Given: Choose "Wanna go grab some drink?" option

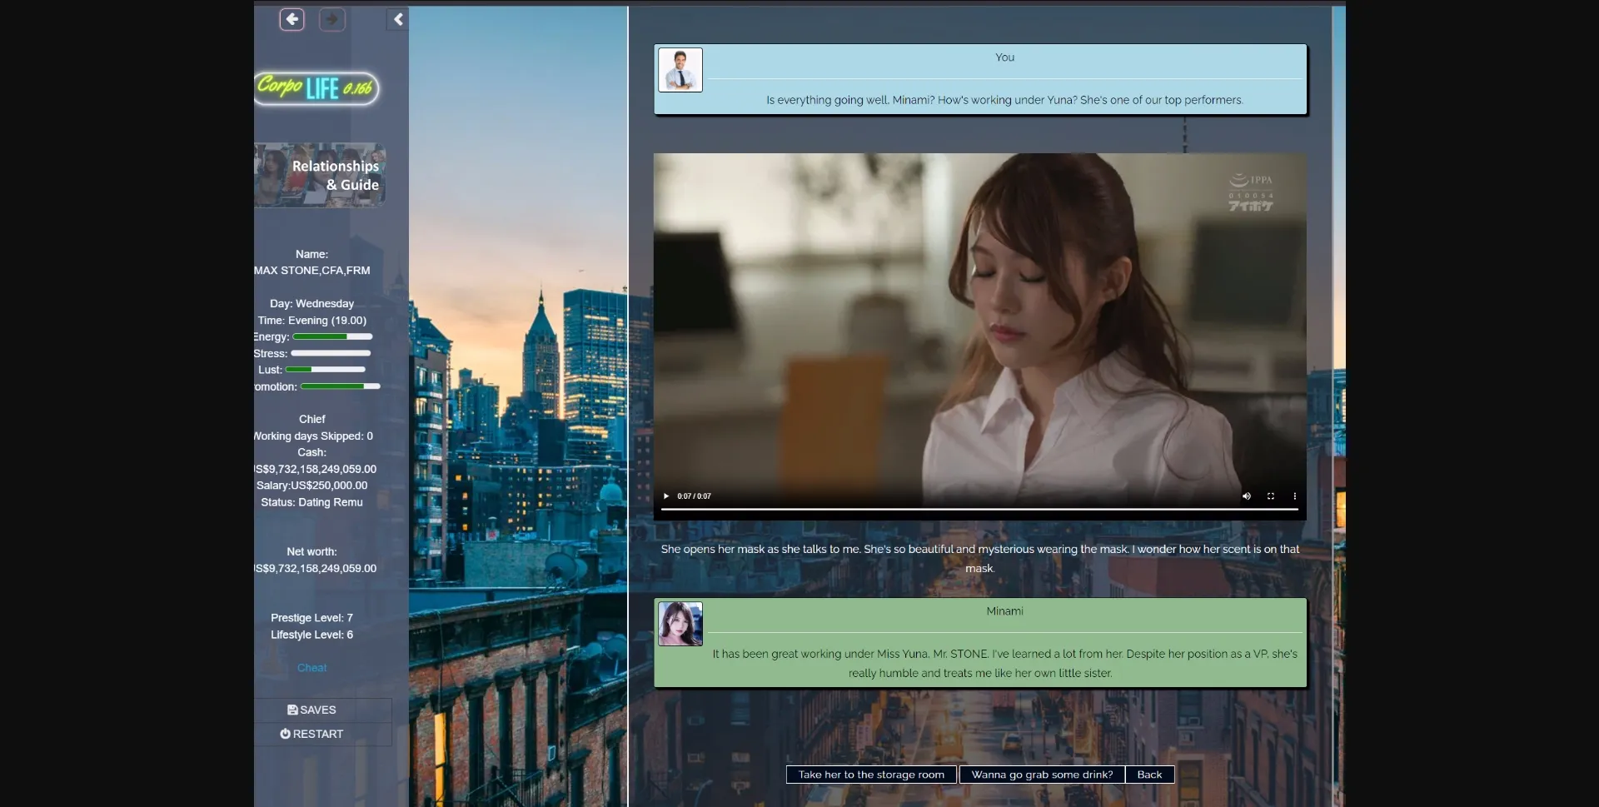Looking at the screenshot, I should coord(1042,775).
